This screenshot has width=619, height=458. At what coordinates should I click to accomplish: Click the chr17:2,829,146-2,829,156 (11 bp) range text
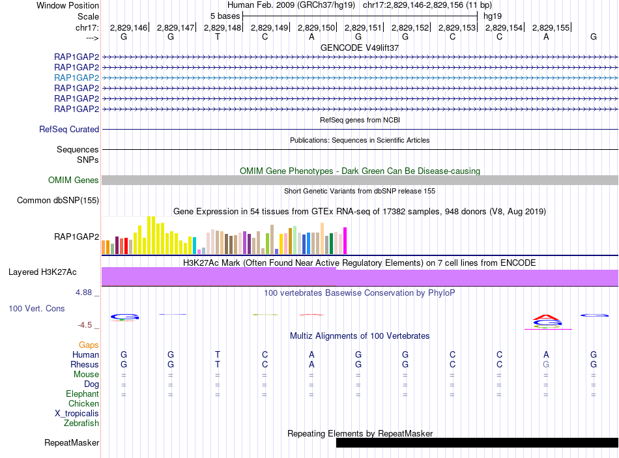point(427,5)
